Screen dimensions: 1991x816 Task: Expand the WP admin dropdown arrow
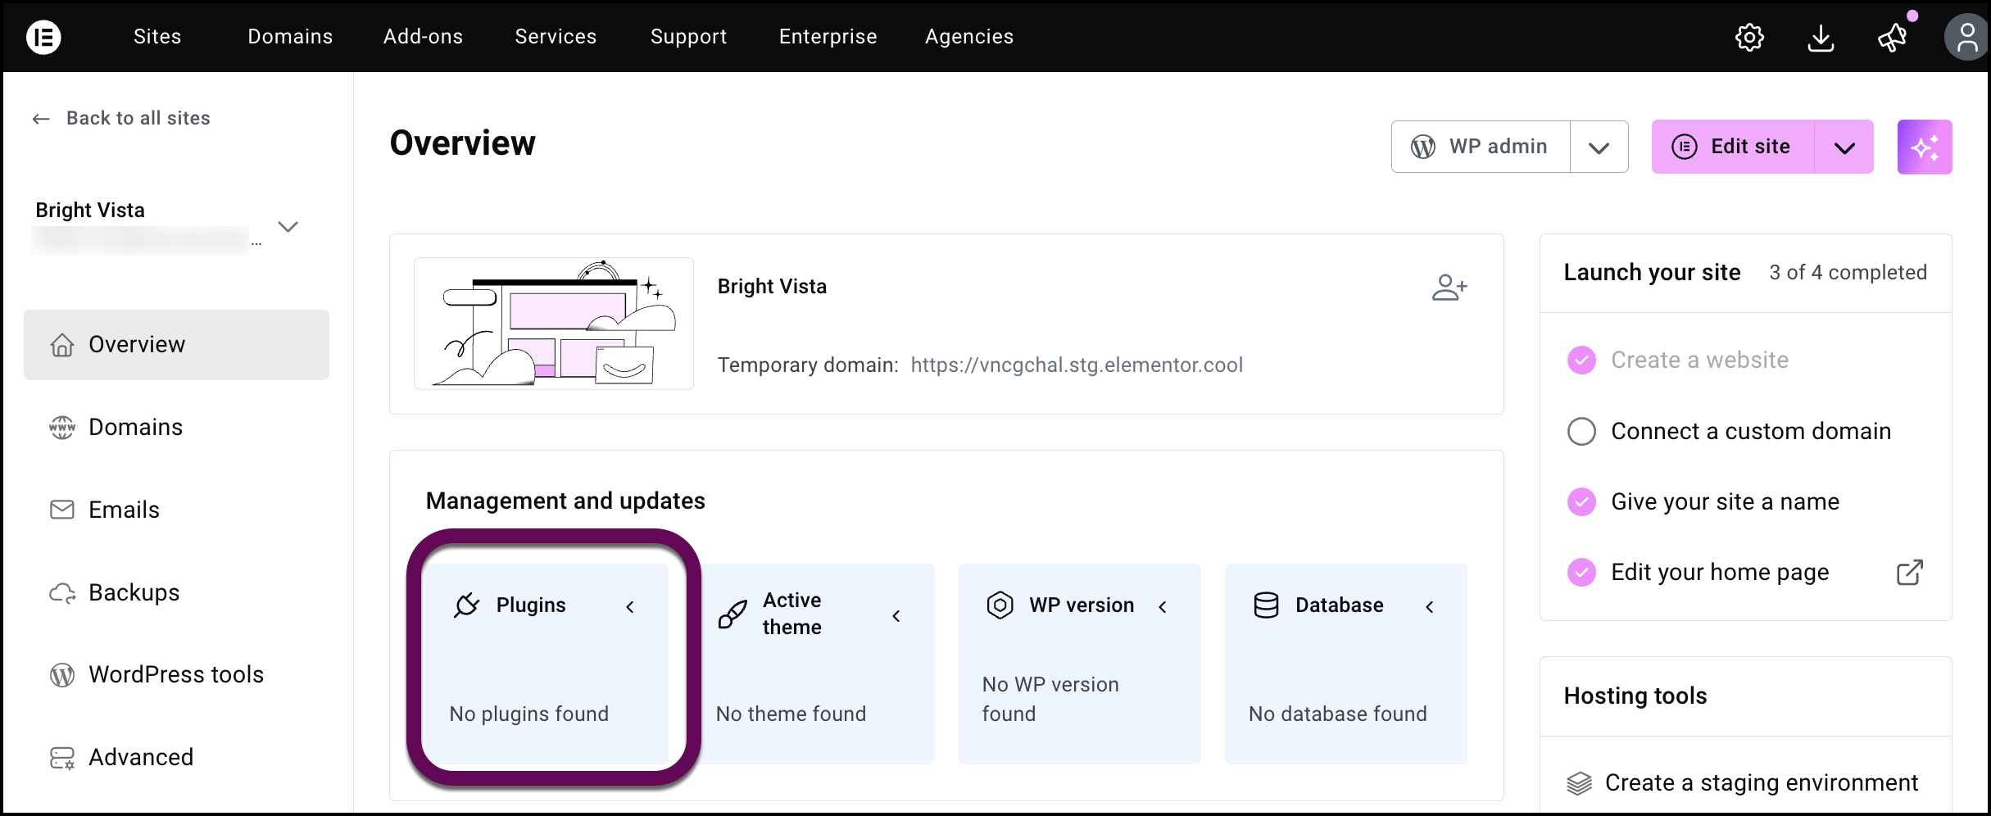click(1599, 146)
